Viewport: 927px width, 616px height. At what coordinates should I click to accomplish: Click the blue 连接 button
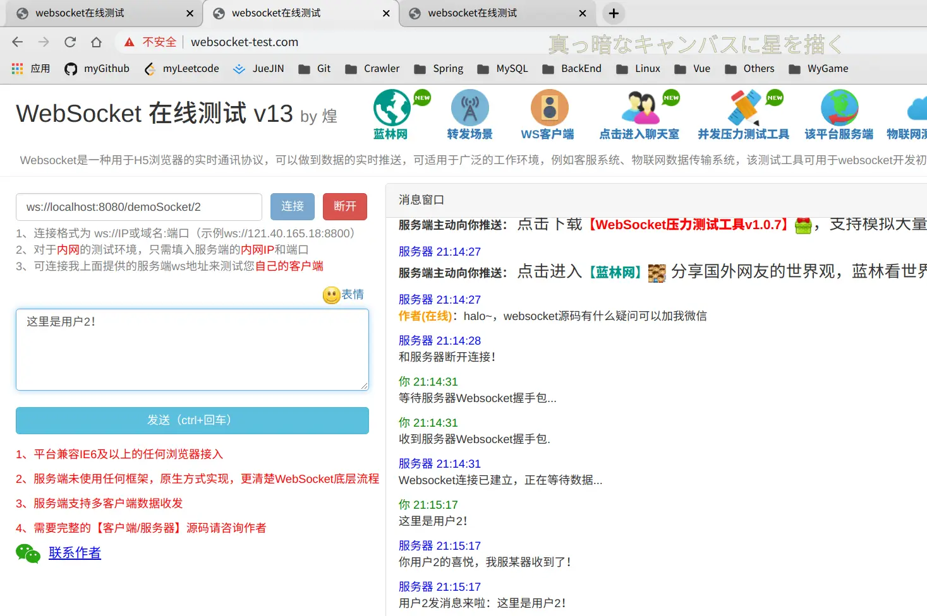tap(293, 206)
